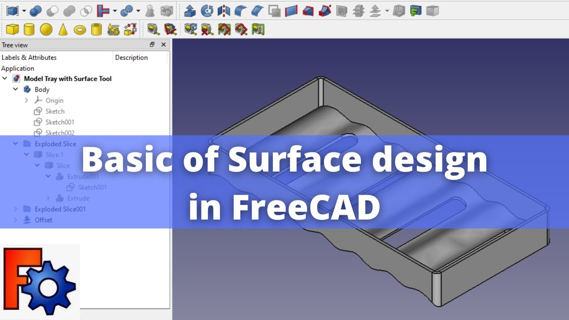Click the Revolve tool icon
The width and height of the screenshot is (569, 320).
click(x=207, y=10)
